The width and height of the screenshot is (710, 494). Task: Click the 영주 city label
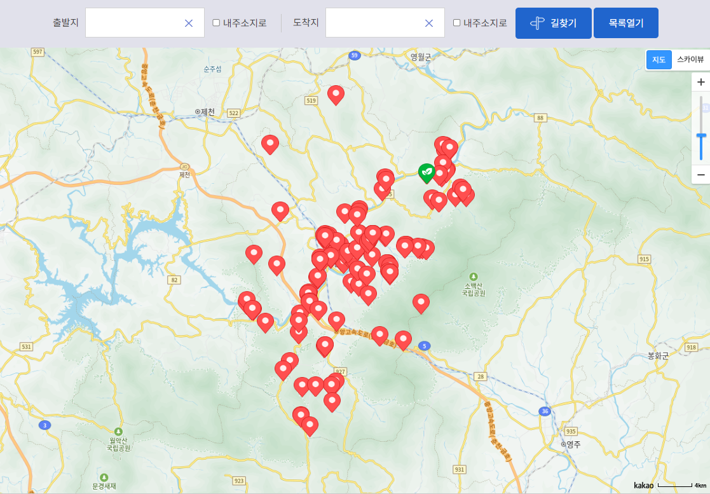pyautogui.click(x=571, y=444)
